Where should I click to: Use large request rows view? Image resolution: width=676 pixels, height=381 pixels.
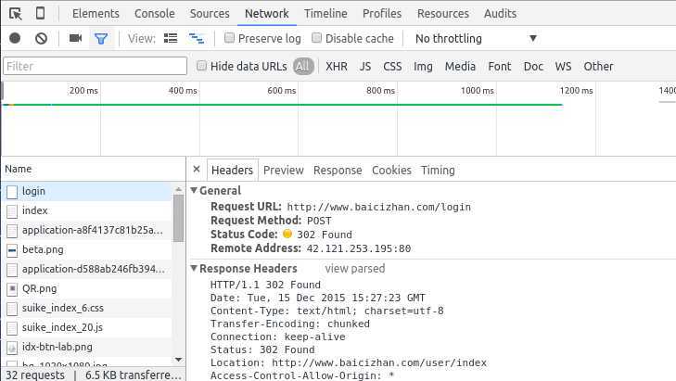[x=171, y=38]
